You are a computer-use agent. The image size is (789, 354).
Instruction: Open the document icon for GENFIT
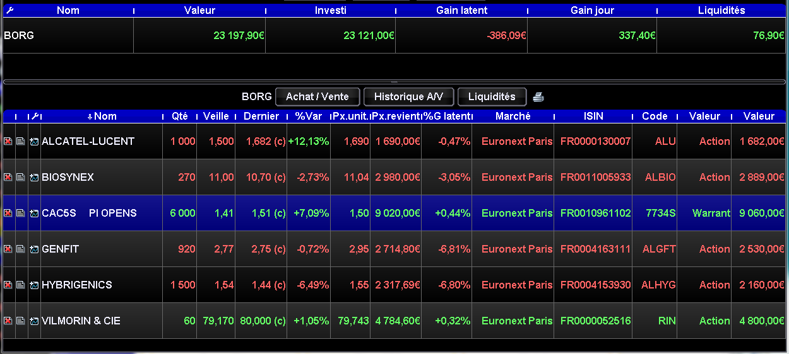pyautogui.click(x=20, y=249)
